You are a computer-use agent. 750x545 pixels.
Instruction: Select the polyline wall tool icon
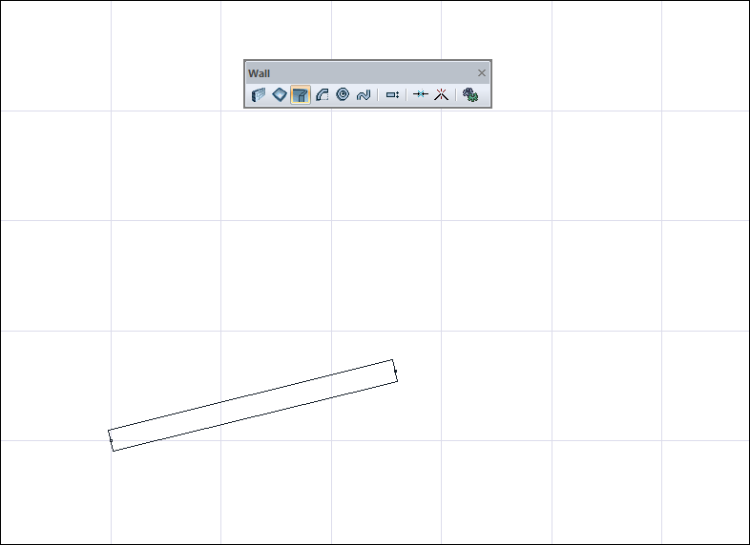[364, 94]
